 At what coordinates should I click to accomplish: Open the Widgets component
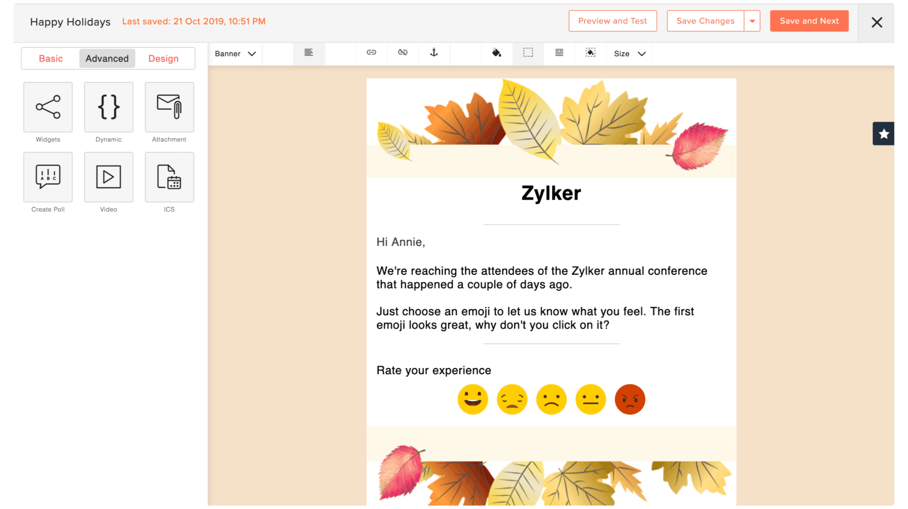click(x=48, y=107)
